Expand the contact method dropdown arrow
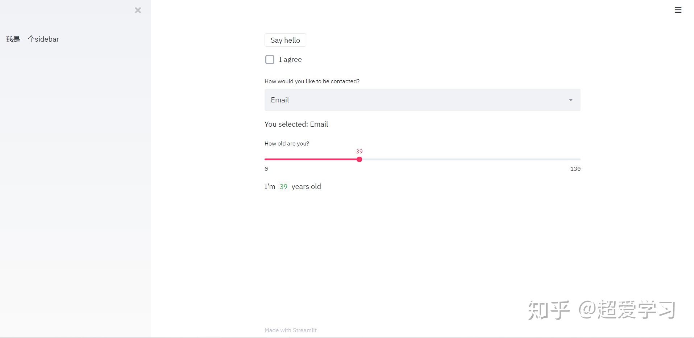 click(x=570, y=100)
